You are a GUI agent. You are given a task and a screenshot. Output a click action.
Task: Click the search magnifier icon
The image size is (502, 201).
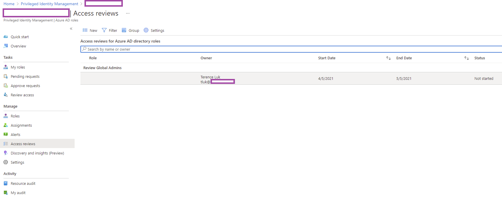pyautogui.click(x=84, y=49)
